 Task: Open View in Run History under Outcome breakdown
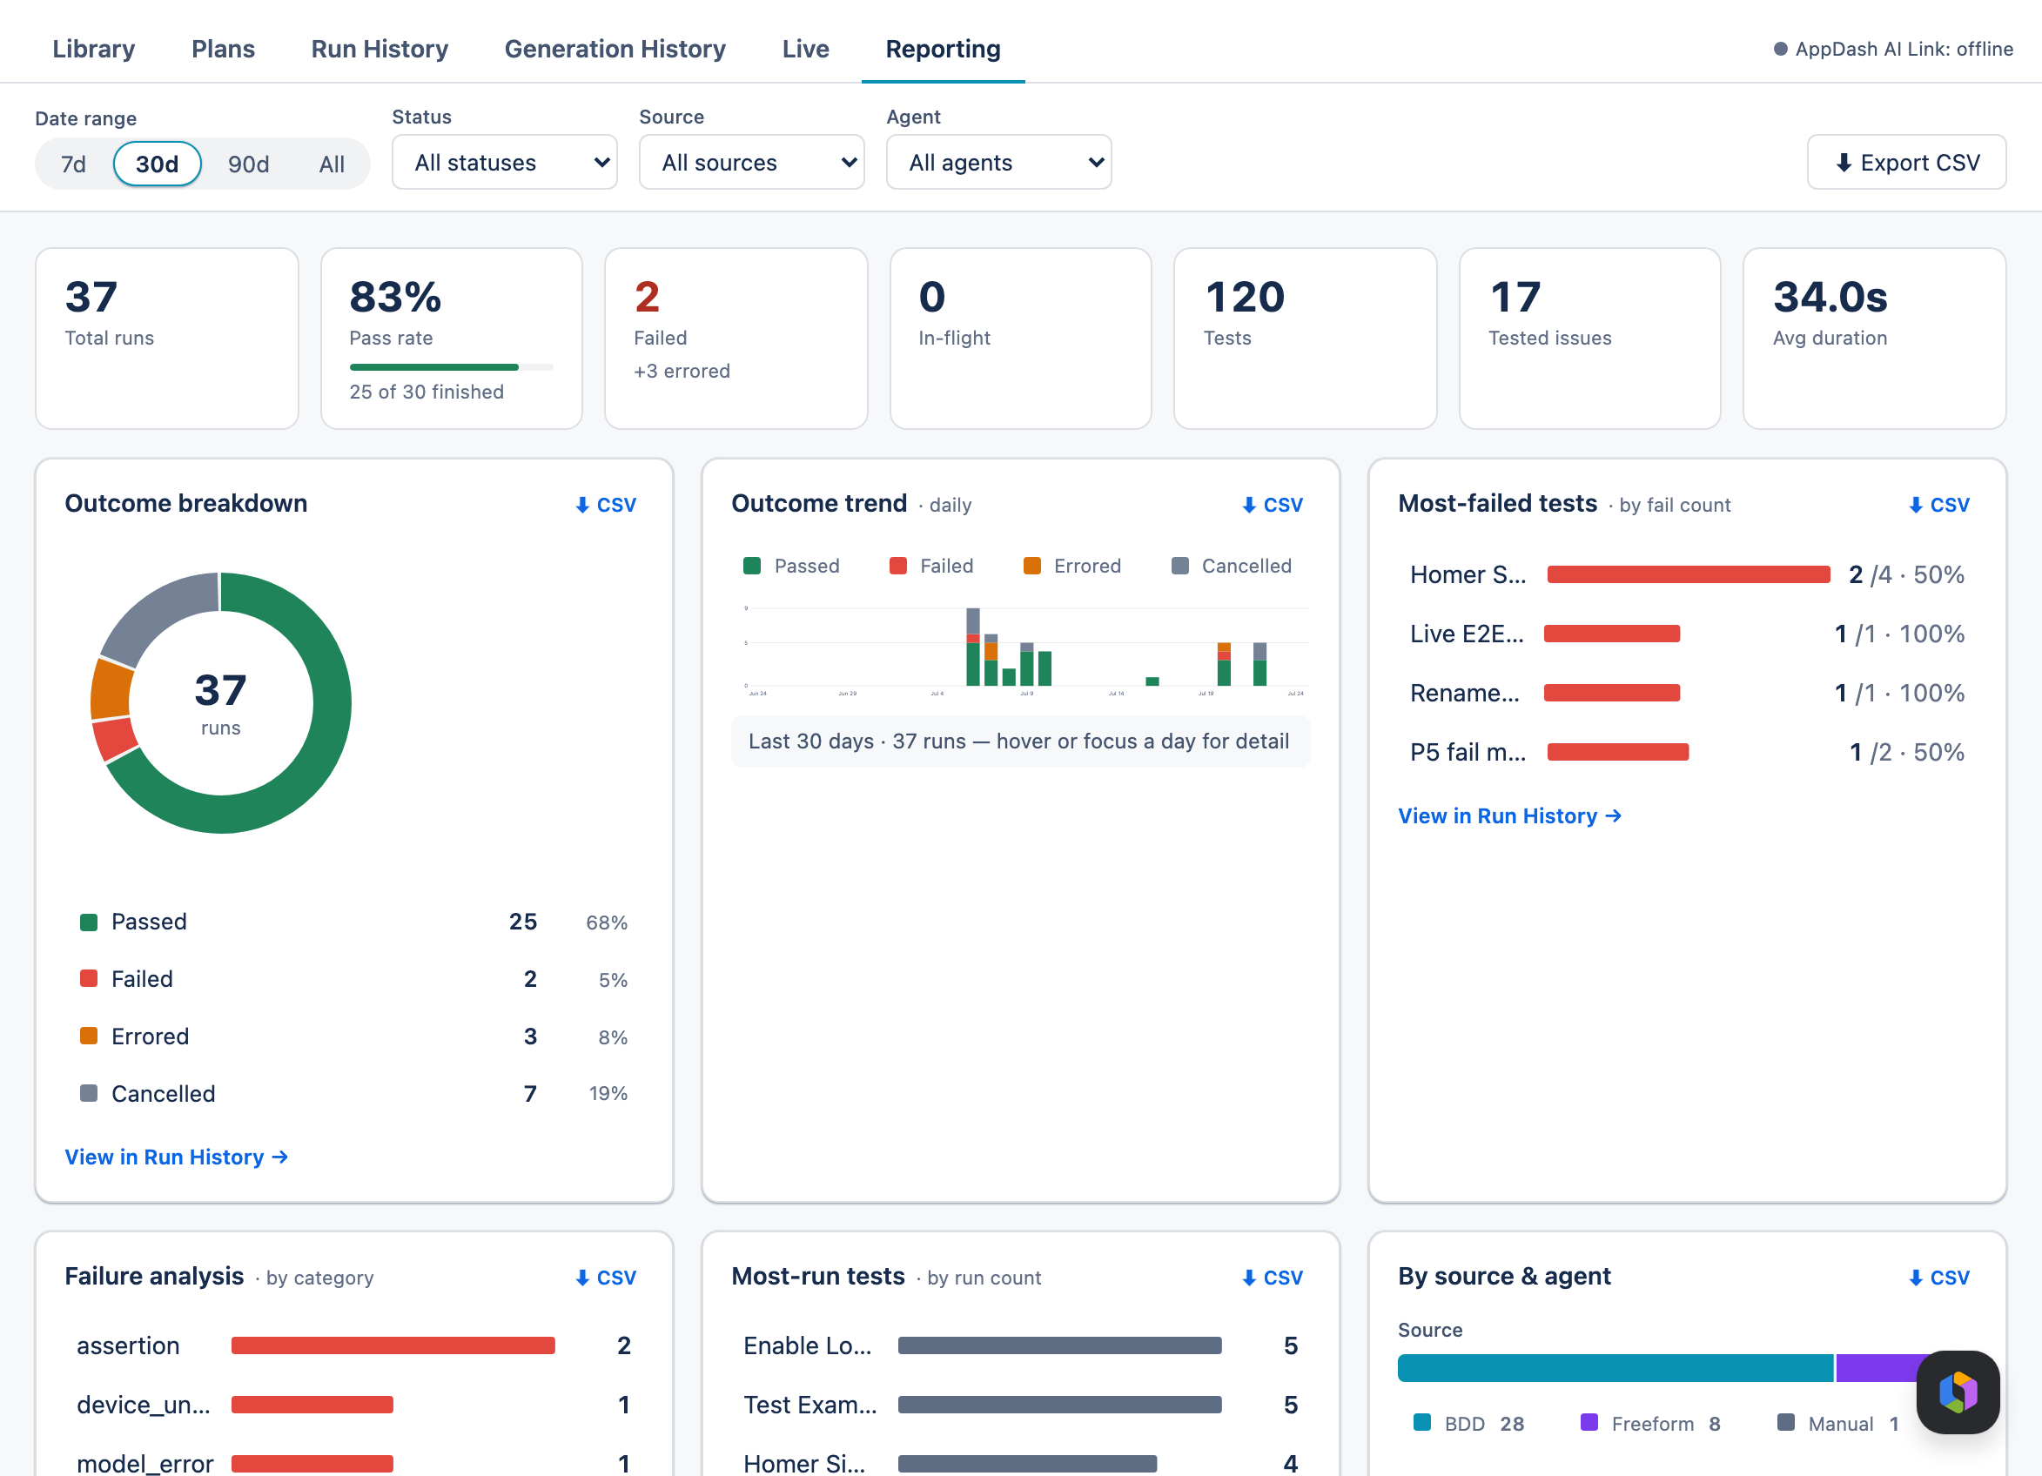177,1157
